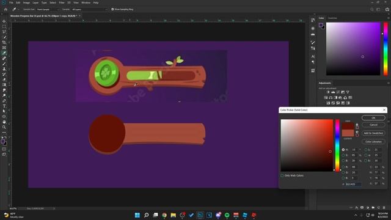The width and height of the screenshot is (391, 220).
Task: Select the Gradient tool
Action: pos(4,85)
